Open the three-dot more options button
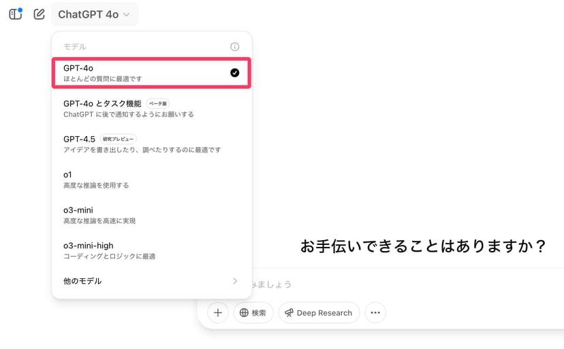 pos(375,313)
